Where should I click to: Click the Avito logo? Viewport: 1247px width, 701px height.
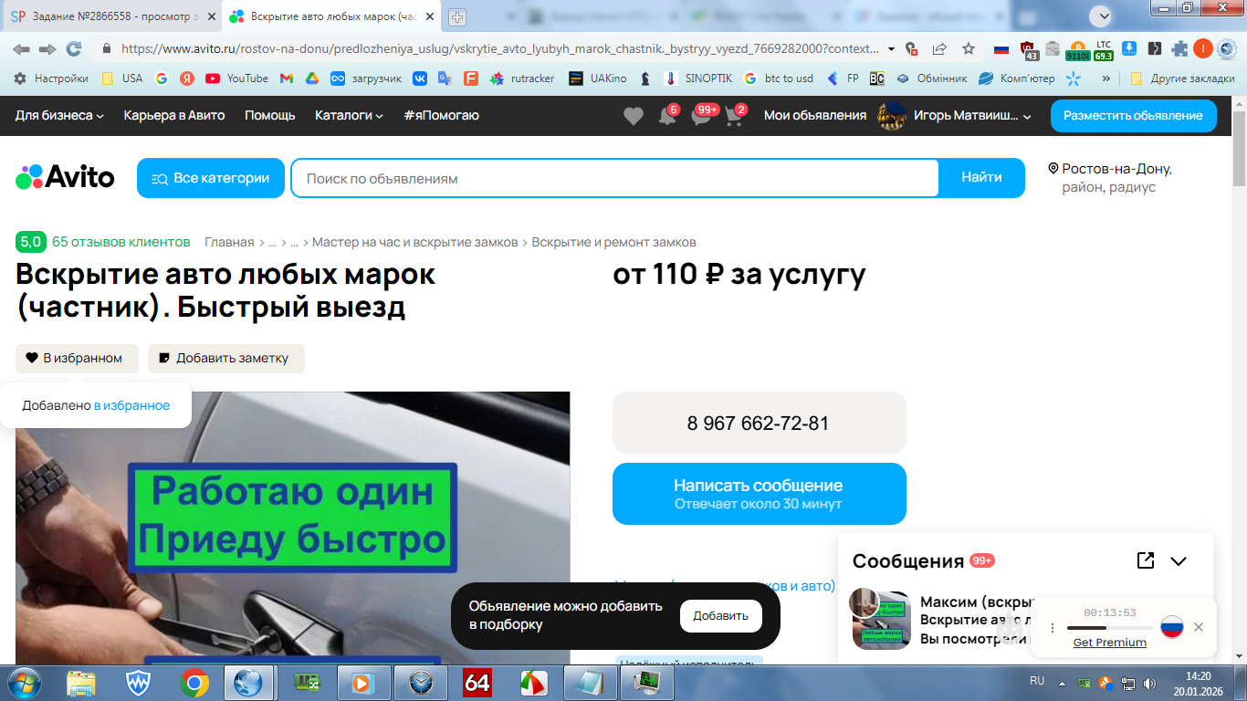tap(65, 177)
